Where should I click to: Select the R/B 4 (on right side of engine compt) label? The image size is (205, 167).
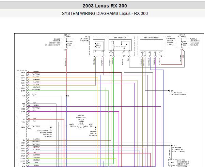(171, 41)
